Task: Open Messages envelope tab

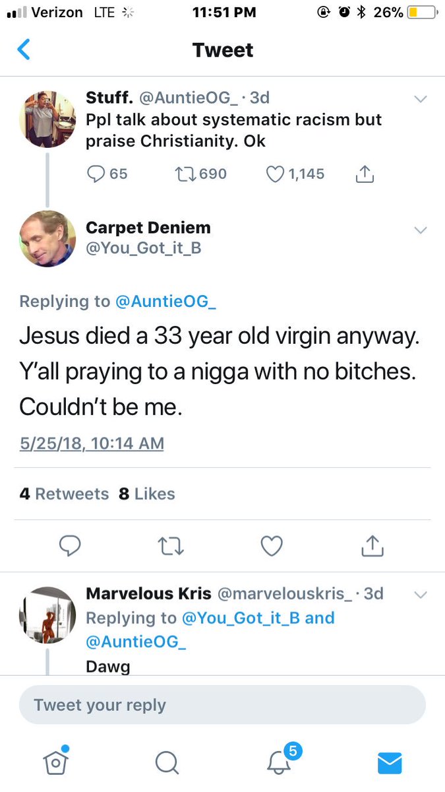Action: (390, 763)
